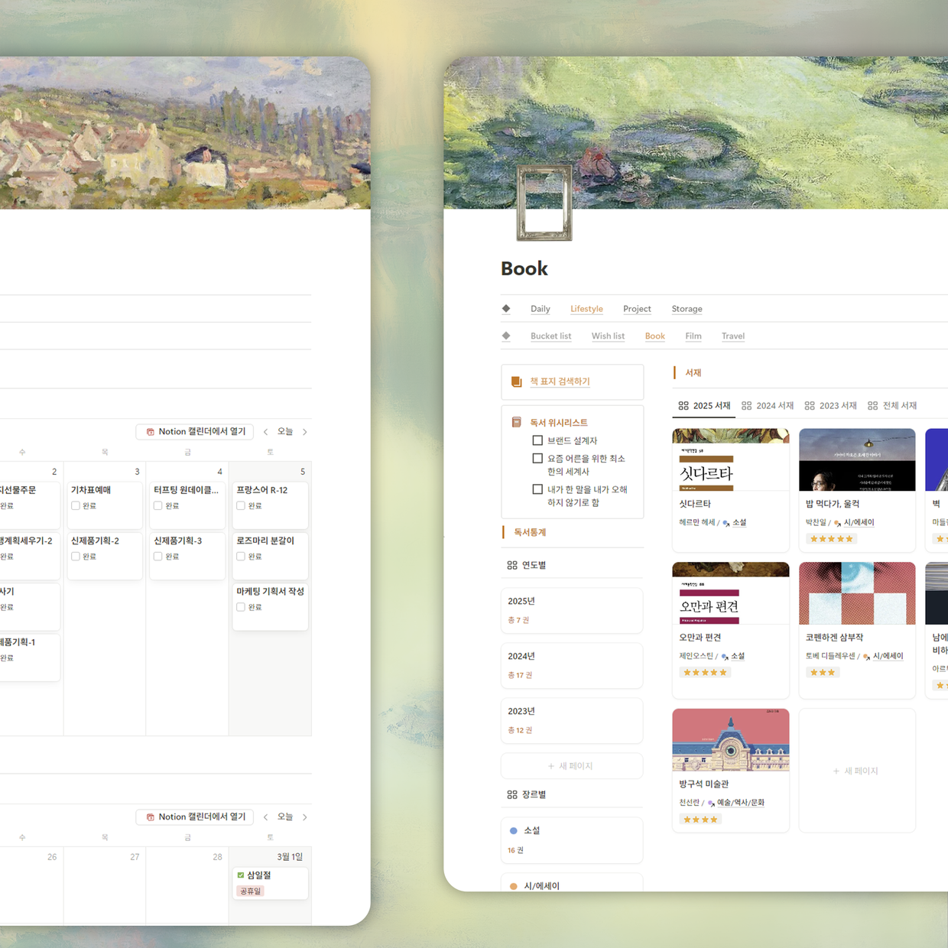Click the gallery icon next to 연도별
The image size is (948, 948).
pos(512,565)
